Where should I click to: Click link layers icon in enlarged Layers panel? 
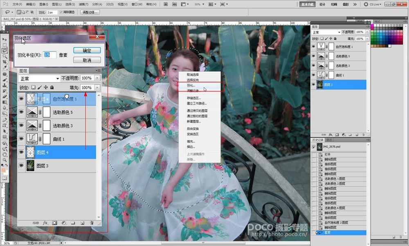36,223
